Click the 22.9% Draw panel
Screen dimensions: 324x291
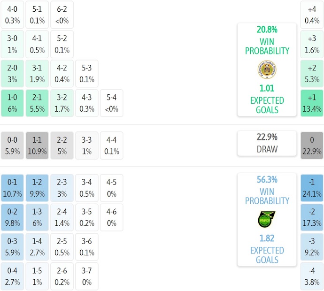tap(267, 143)
